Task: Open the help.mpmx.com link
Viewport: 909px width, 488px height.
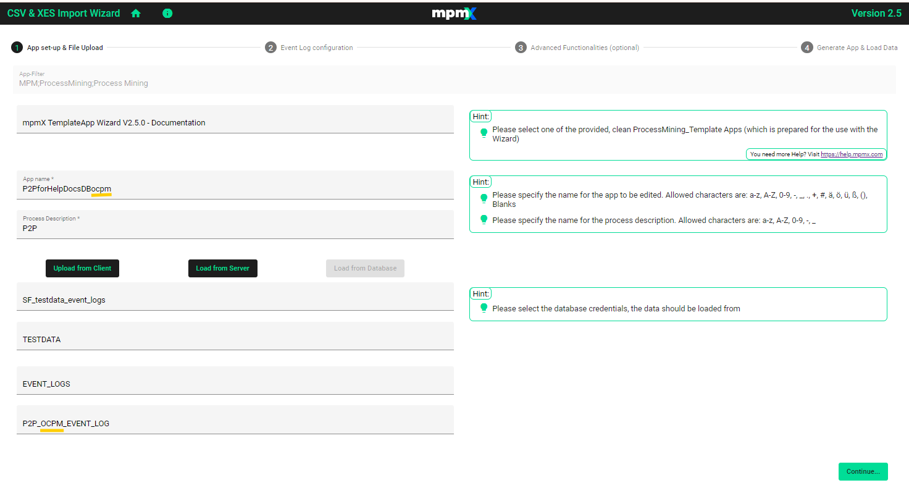Action: click(852, 154)
